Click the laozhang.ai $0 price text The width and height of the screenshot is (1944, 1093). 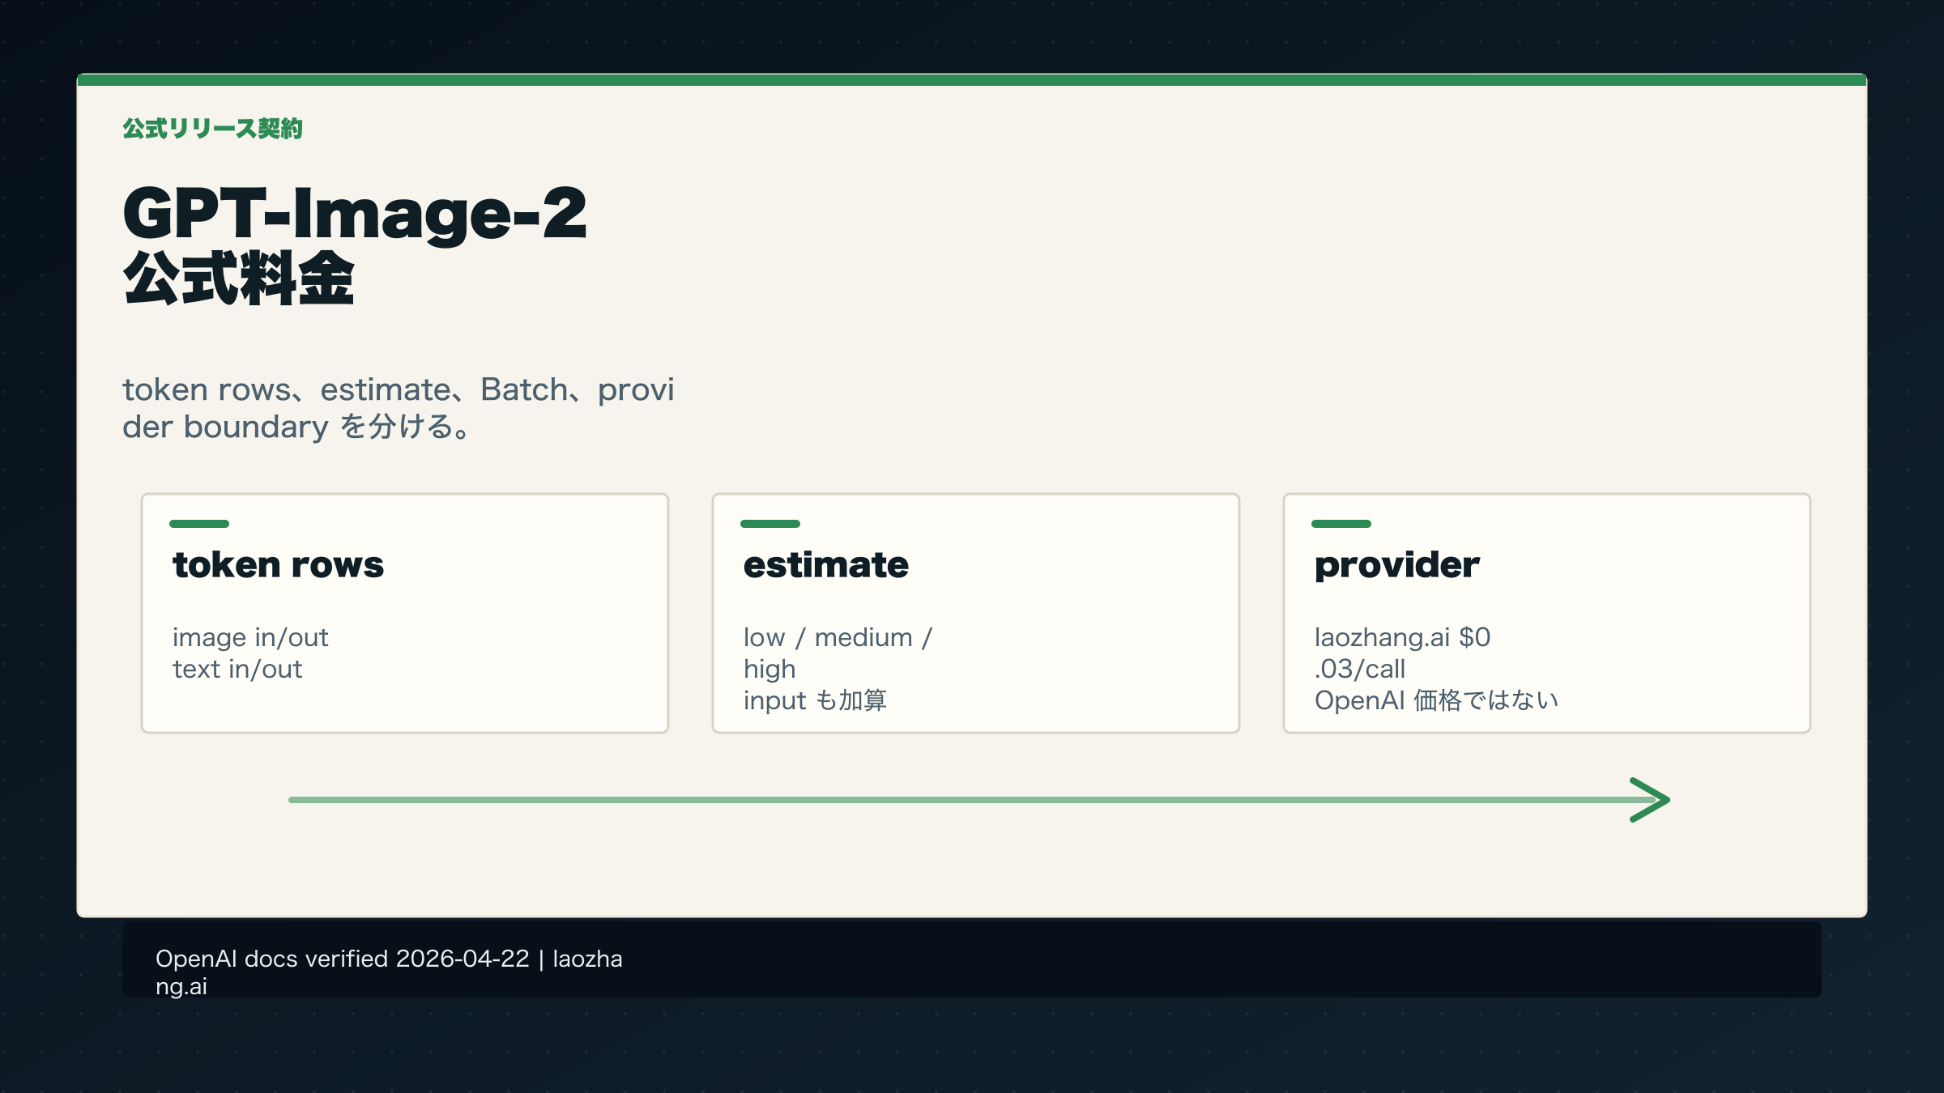1402,638
